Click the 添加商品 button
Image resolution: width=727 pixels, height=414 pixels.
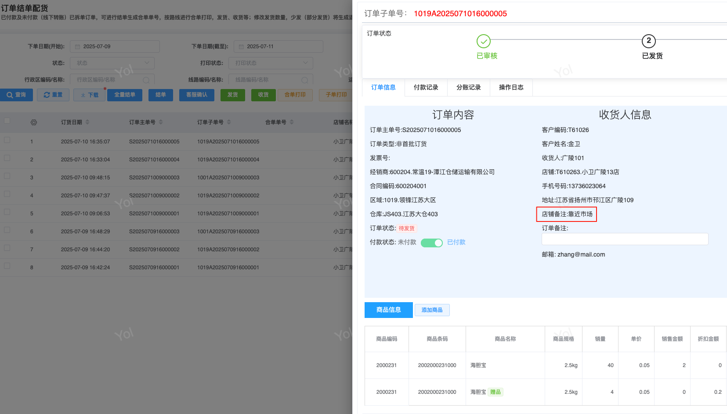[432, 310]
